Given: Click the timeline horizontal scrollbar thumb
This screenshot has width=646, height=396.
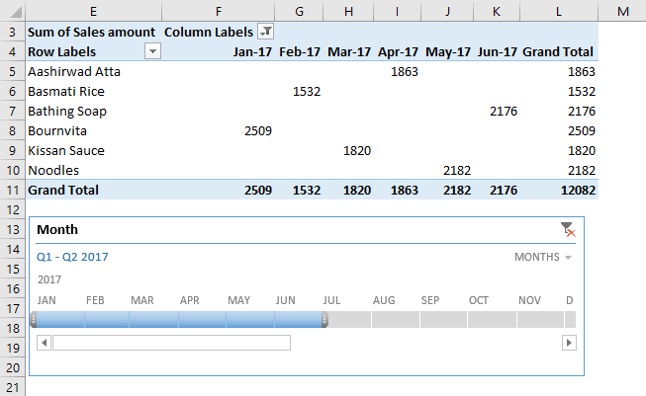Looking at the screenshot, I should coord(171,343).
